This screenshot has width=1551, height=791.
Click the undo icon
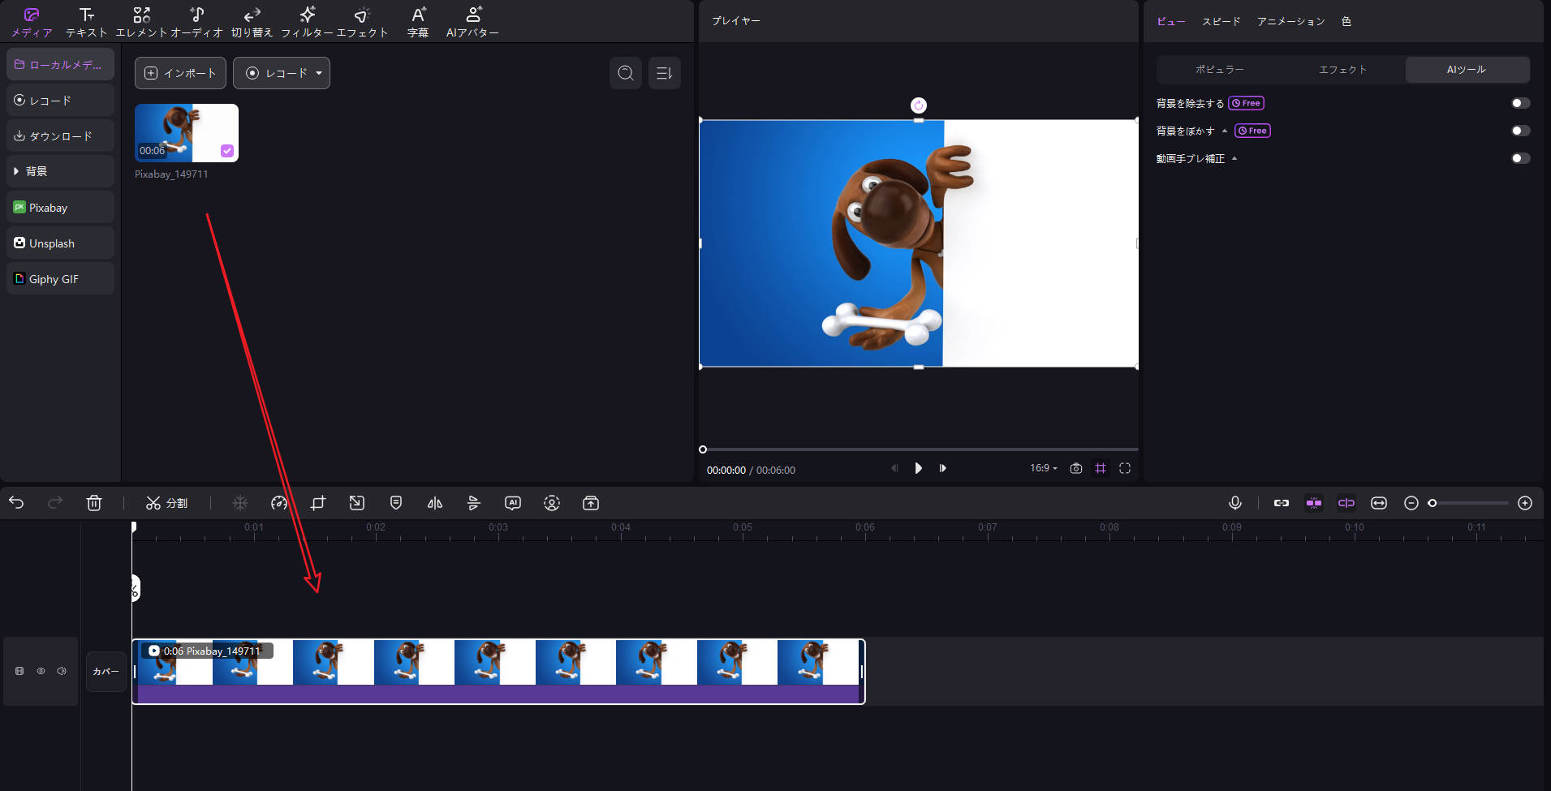(x=16, y=503)
